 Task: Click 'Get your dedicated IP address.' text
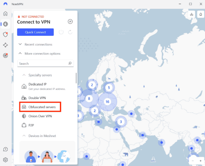(x=47, y=89)
